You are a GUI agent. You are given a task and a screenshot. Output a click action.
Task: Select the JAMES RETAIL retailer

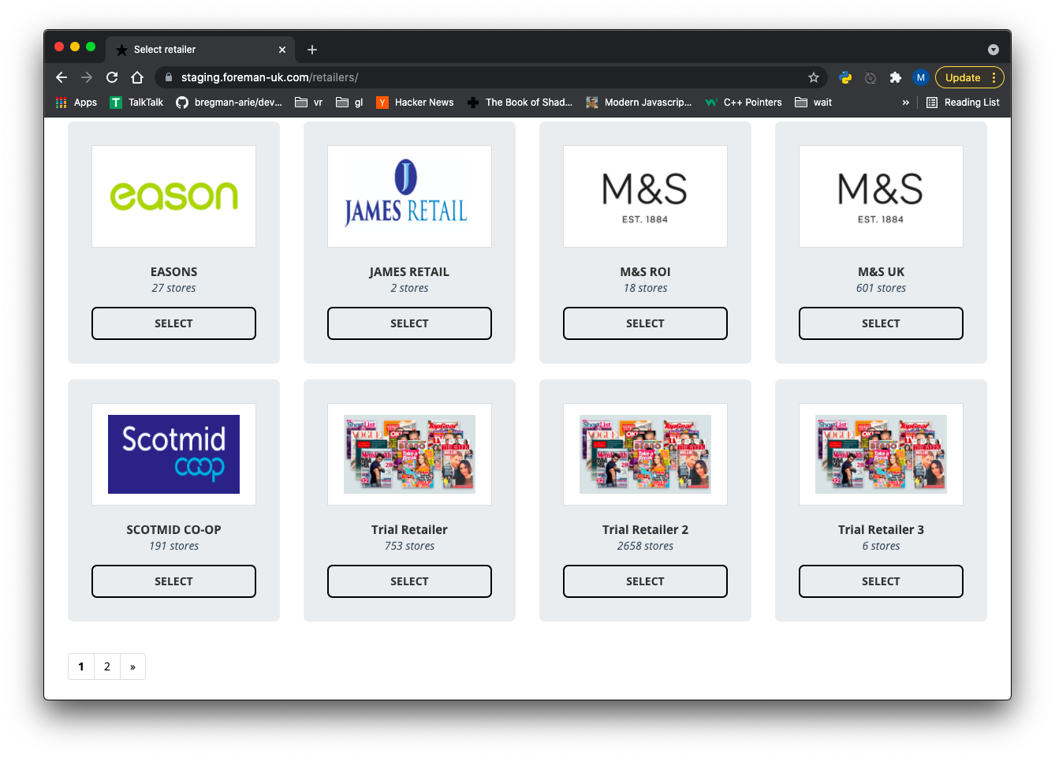pyautogui.click(x=409, y=323)
